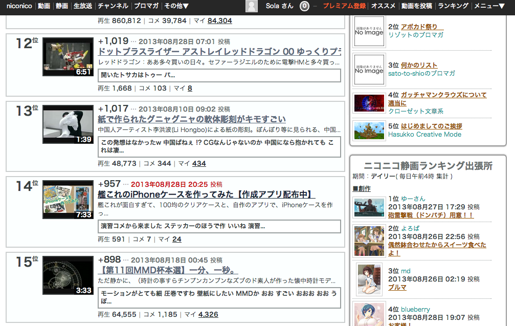Open the 静画 menu item

(62, 6)
